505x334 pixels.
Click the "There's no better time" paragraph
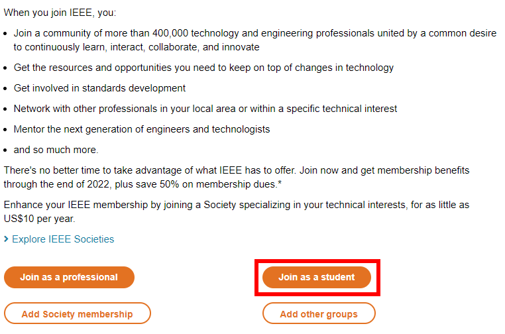tap(237, 177)
